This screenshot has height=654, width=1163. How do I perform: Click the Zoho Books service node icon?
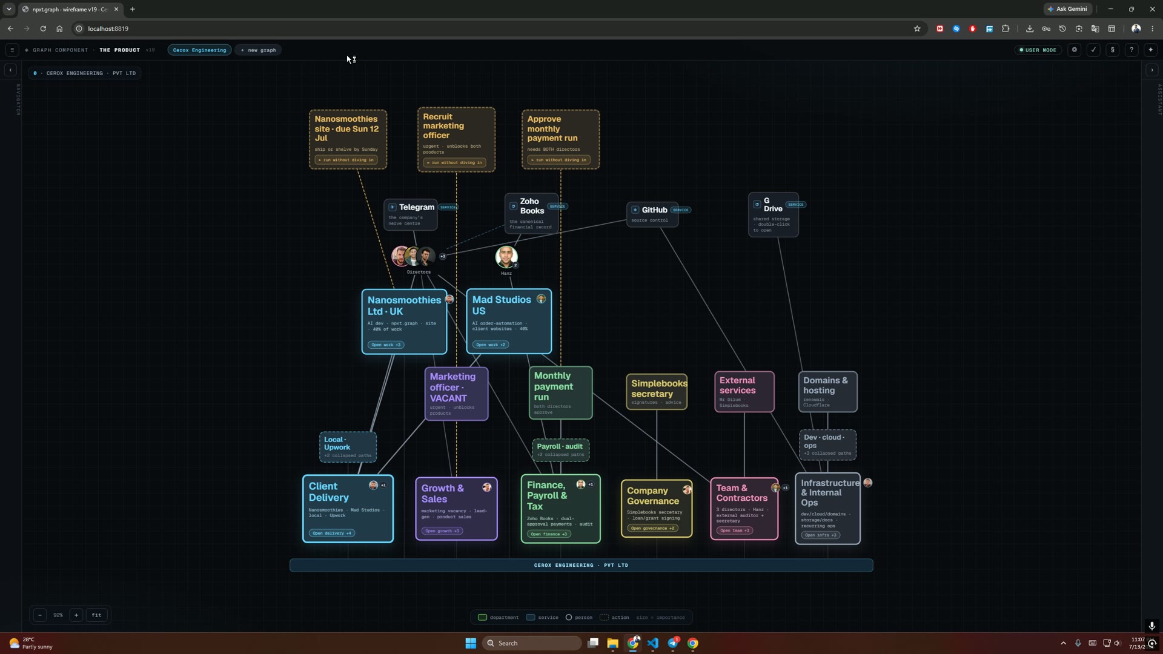(514, 206)
